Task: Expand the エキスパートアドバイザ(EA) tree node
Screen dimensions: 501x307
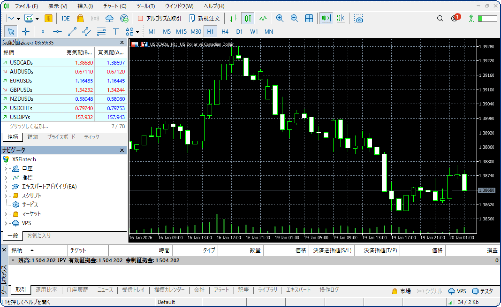Action: 6,187
